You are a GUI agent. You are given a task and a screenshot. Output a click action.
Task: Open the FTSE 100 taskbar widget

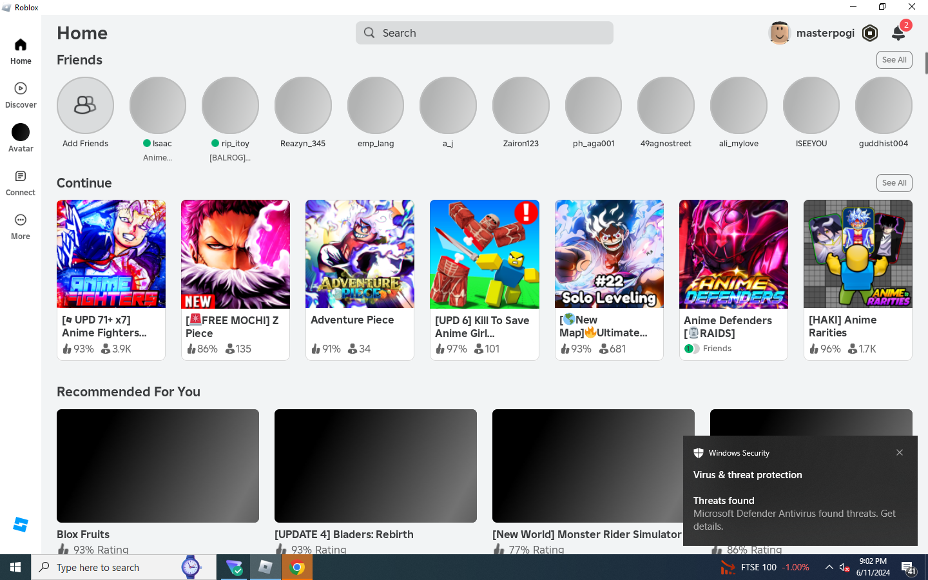tap(765, 567)
